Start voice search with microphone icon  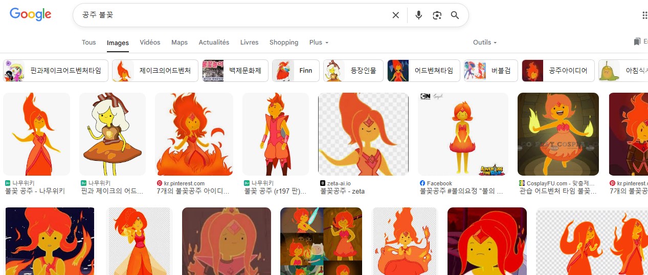click(419, 15)
